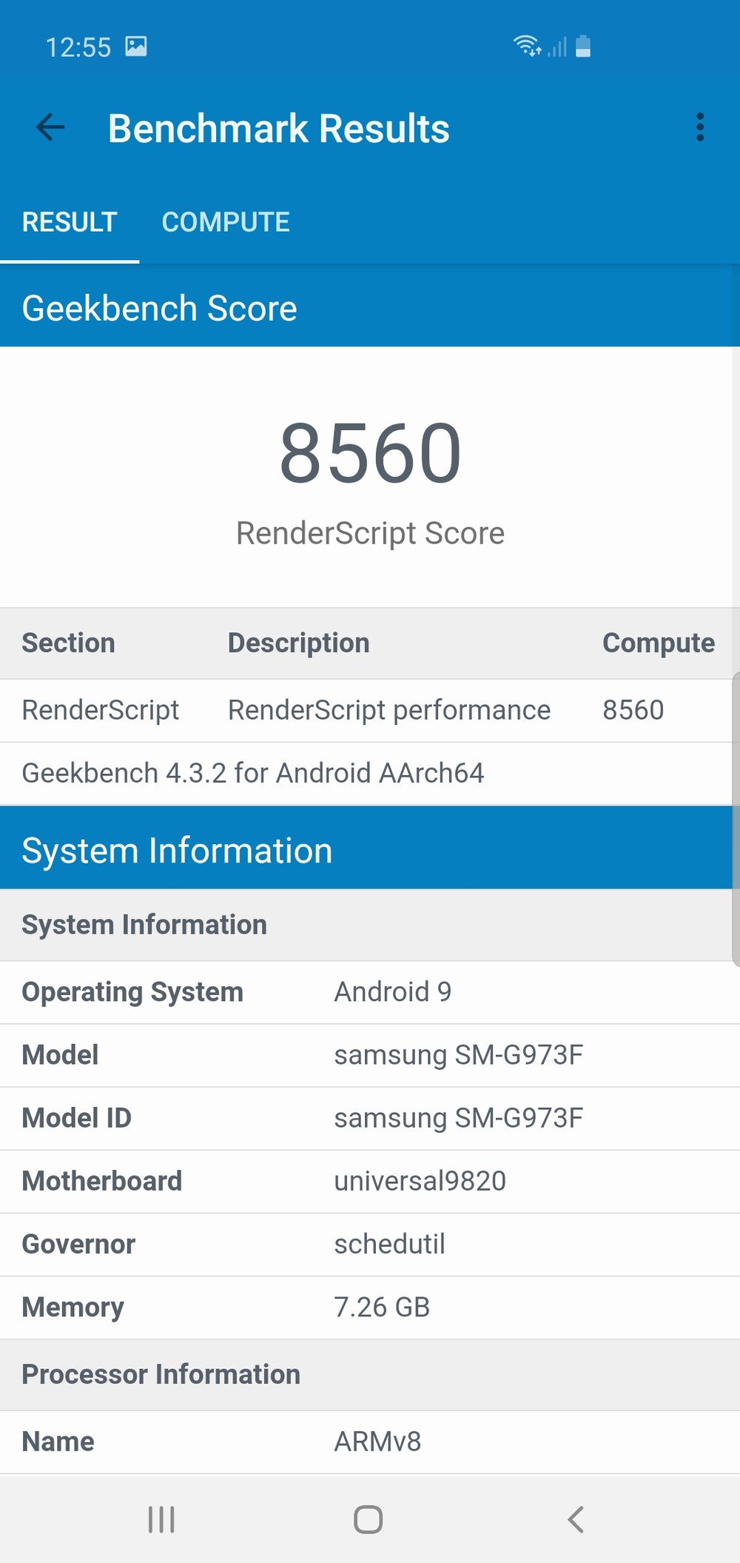Screen dimensions: 740x1563
Task: Tap 'samsung SM-G973F' in the Model ID row
Action: click(458, 1118)
